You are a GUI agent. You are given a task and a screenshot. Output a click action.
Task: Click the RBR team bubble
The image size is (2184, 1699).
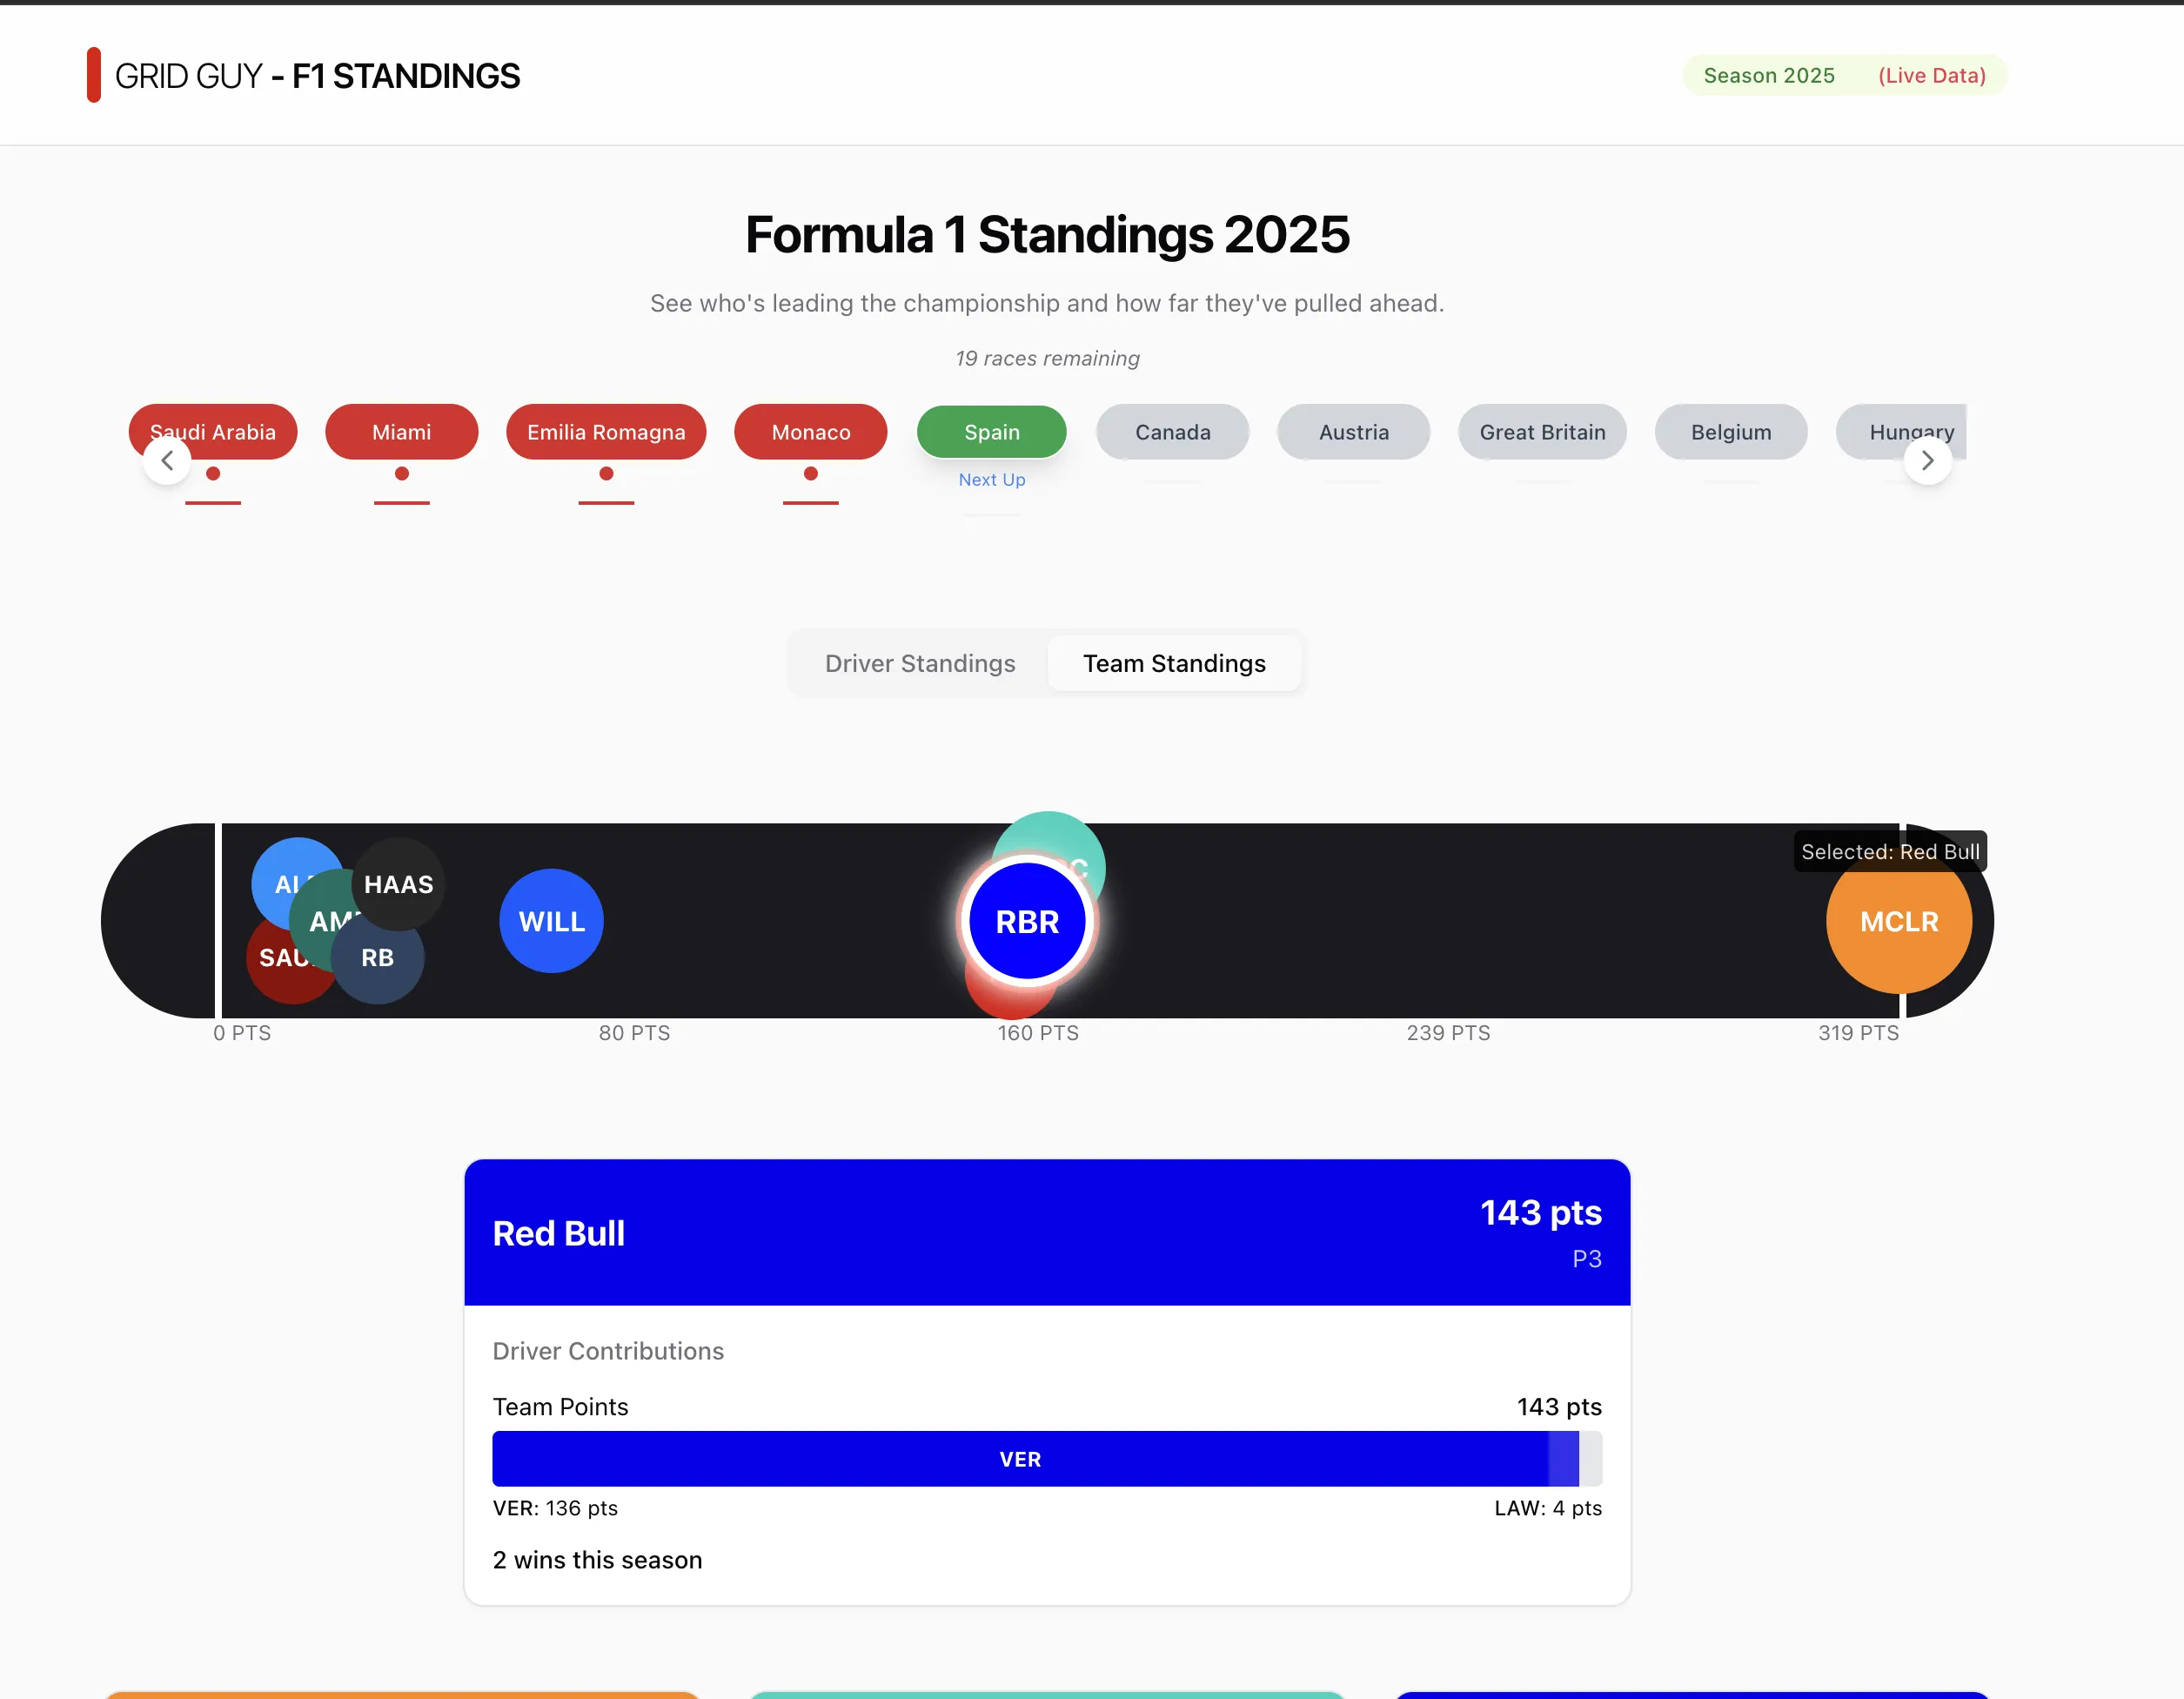[1027, 922]
